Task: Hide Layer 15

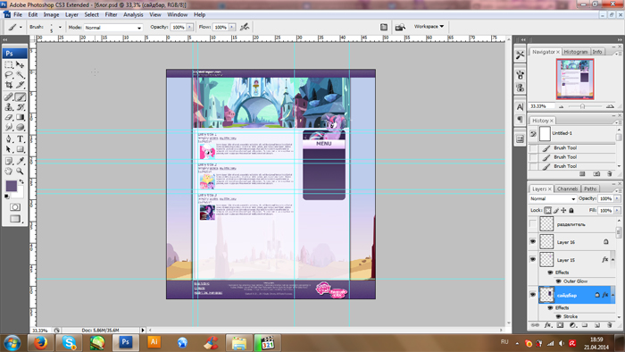Action: tap(533, 259)
